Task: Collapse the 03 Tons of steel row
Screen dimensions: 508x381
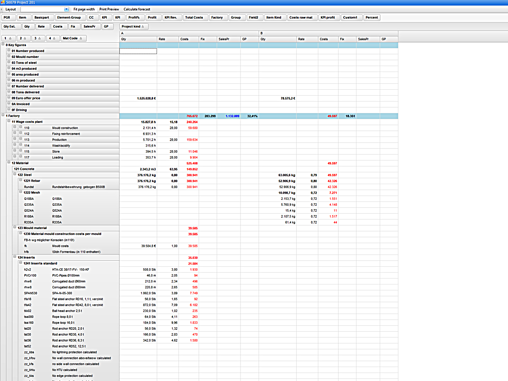Action: pos(9,62)
